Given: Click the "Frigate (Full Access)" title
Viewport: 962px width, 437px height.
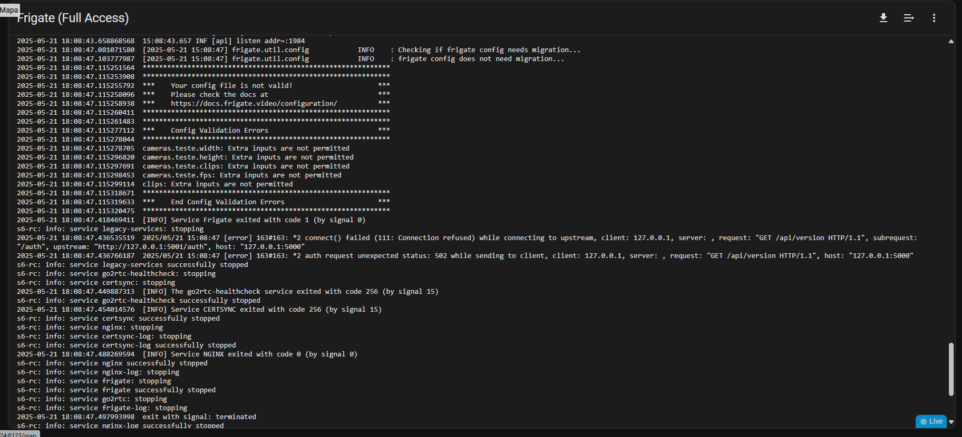Looking at the screenshot, I should point(73,18).
